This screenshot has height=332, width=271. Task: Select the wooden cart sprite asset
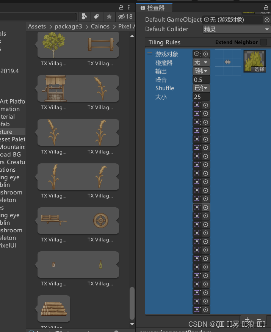53,221
